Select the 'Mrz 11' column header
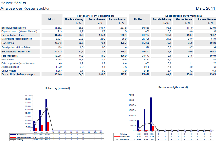 click(x=52, y=20)
